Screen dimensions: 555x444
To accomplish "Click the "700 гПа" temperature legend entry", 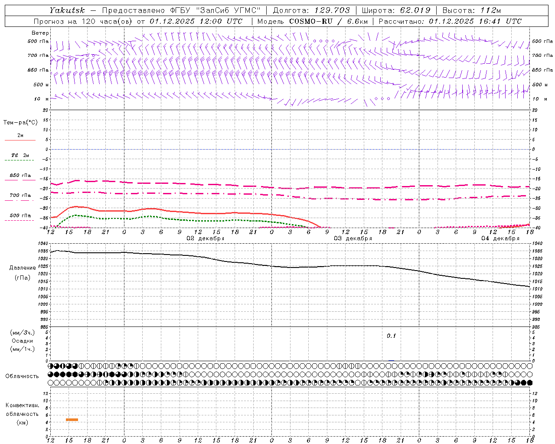I will 20,196.
